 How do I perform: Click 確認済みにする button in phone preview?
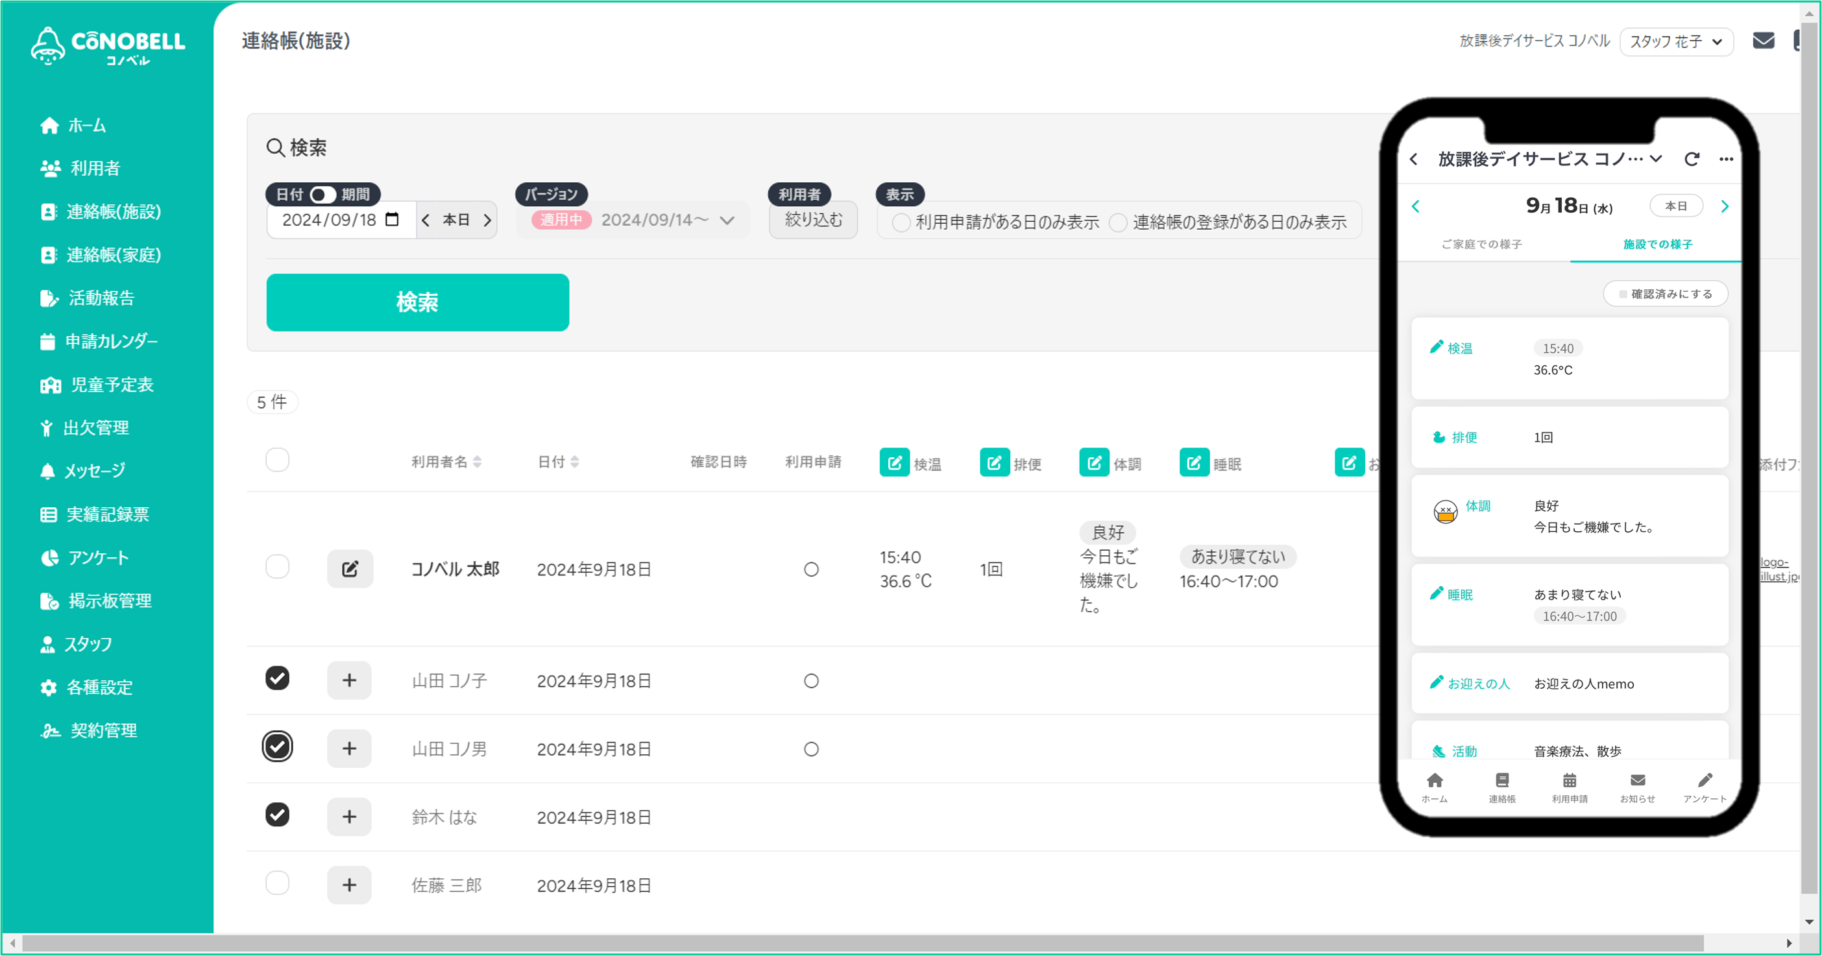point(1665,293)
